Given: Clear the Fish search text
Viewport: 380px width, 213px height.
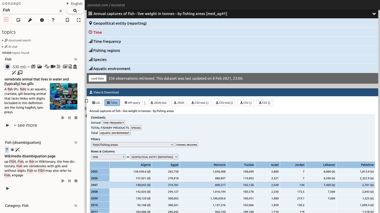Looking at the screenshot, I should coord(61,11).
